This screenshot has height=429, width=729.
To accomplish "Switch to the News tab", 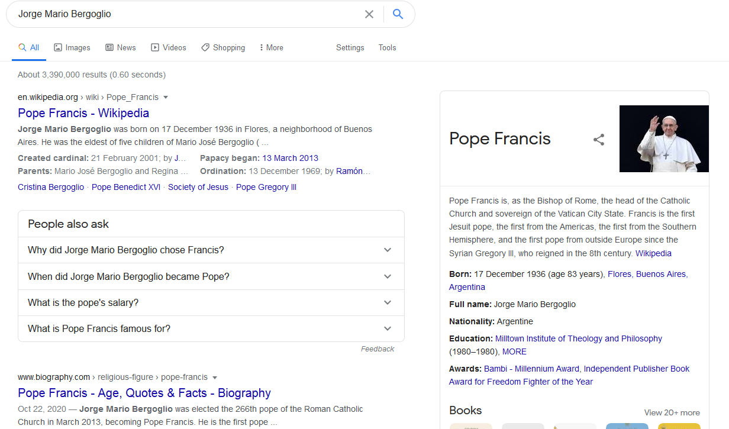I will coord(121,47).
